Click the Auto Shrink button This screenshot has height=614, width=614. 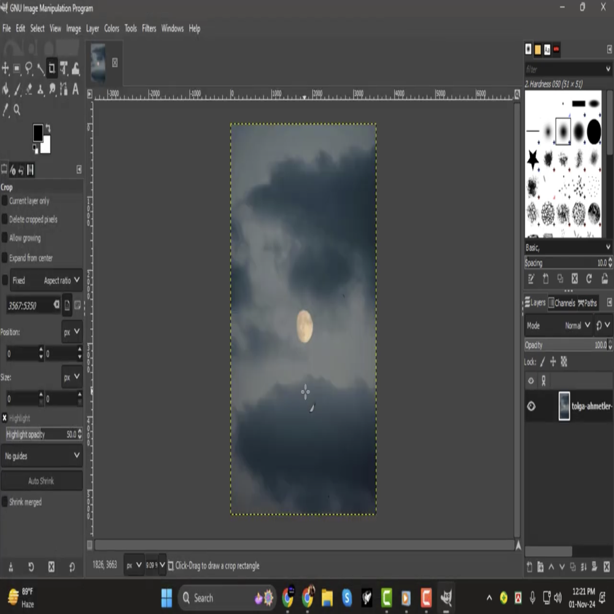coord(42,481)
